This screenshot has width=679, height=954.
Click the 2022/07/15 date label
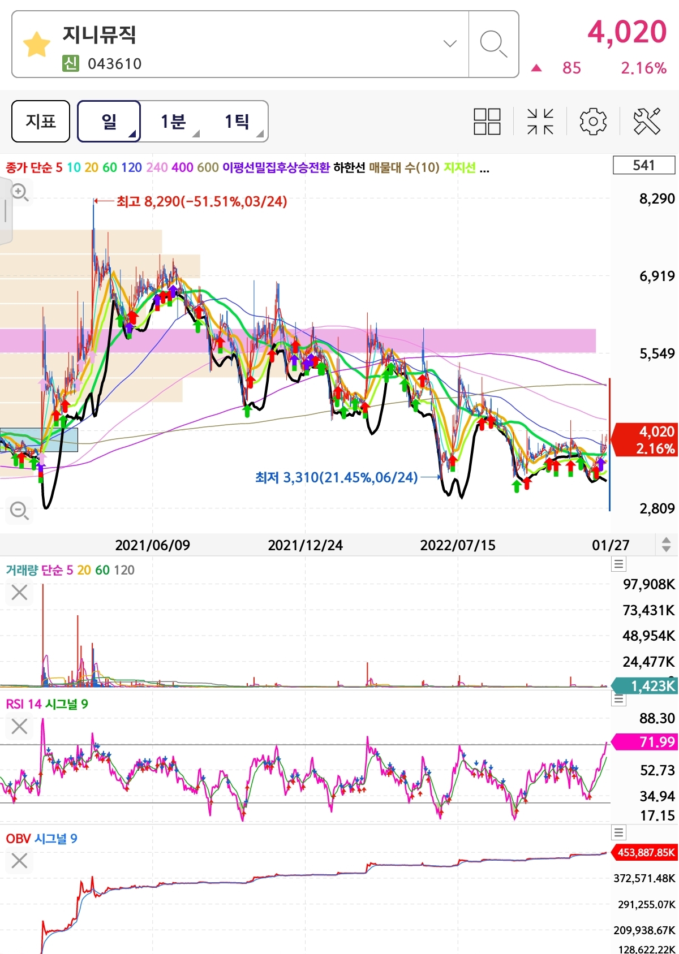tap(458, 545)
